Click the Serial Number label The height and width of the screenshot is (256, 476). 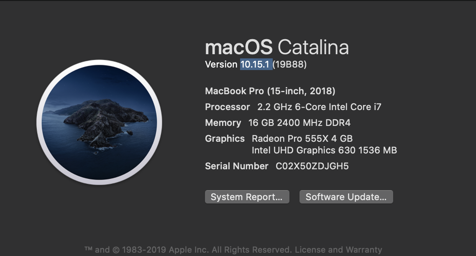[237, 166]
